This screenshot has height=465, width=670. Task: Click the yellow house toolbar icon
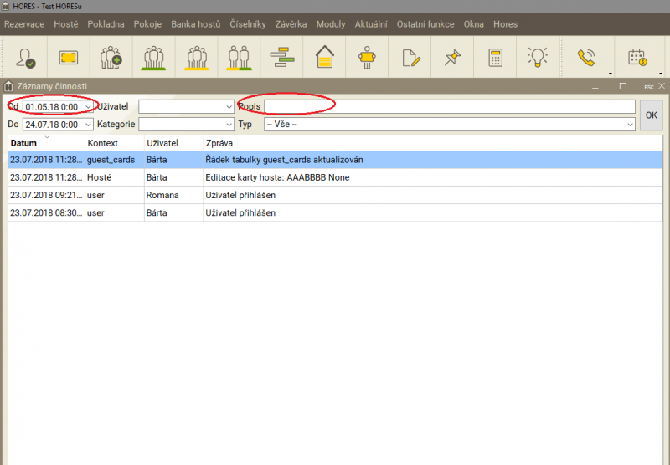[325, 58]
